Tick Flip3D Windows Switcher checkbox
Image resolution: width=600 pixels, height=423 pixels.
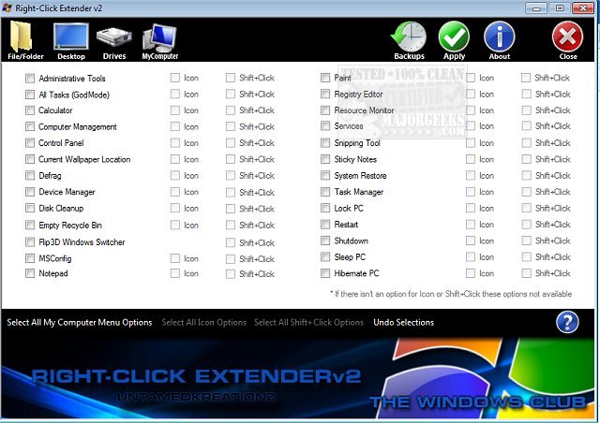coord(30,241)
